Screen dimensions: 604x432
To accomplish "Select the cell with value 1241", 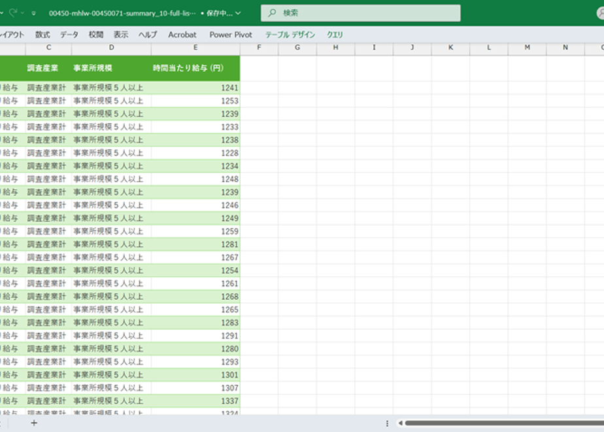I will 195,88.
